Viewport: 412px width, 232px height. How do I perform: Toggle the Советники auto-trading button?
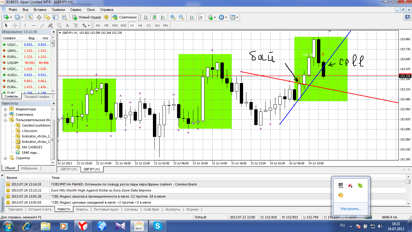click(x=125, y=17)
